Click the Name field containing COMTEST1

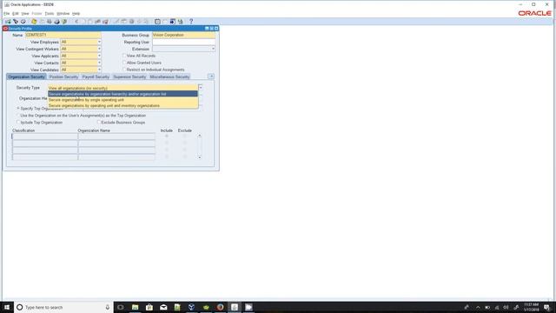click(63, 35)
